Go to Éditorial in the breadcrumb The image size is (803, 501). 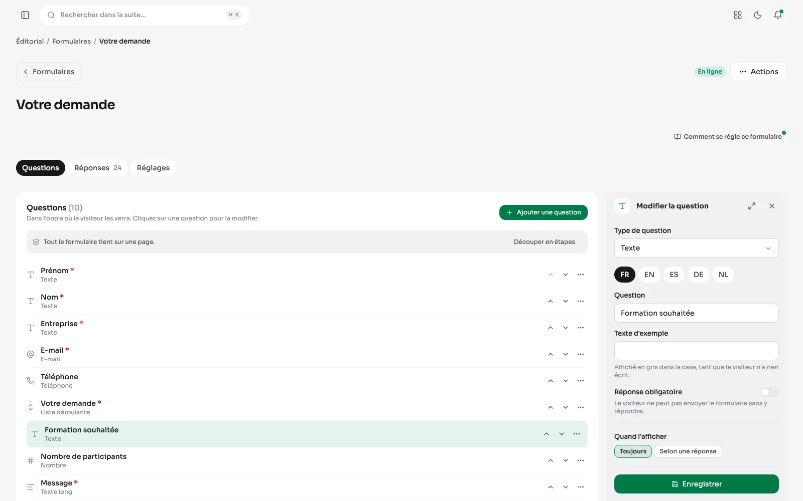pyautogui.click(x=30, y=41)
